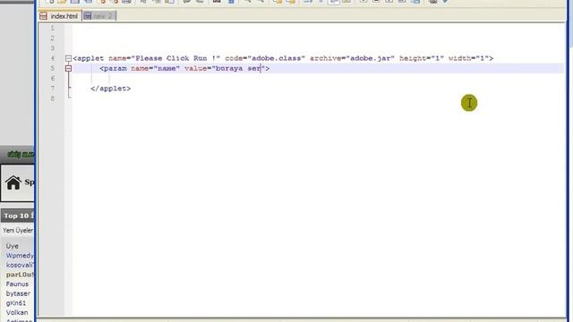This screenshot has width=573, height=322.
Task: Open member parL0uS link in browser window
Action: [x=20, y=275]
